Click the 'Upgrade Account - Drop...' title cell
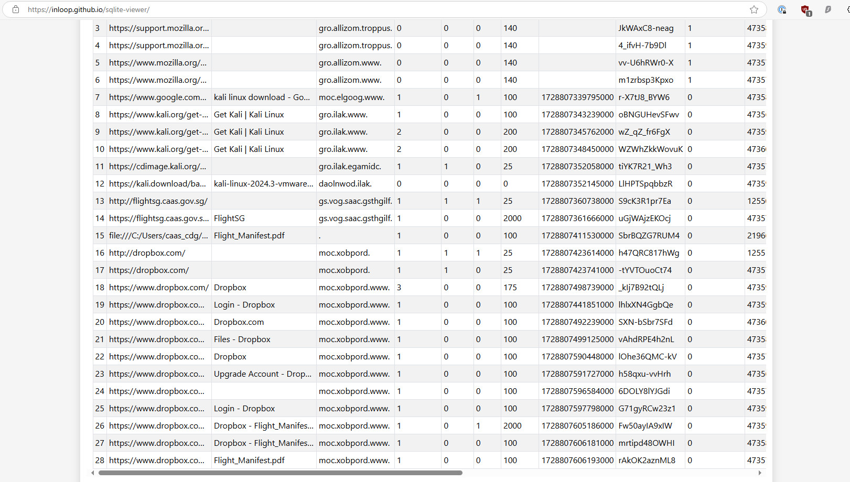The height and width of the screenshot is (482, 850). tap(262, 374)
